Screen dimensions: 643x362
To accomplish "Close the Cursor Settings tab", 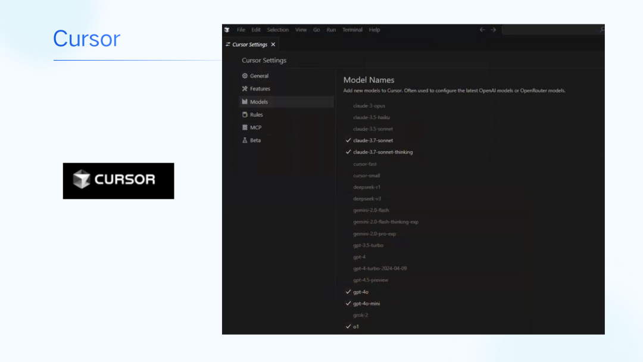I will point(273,45).
